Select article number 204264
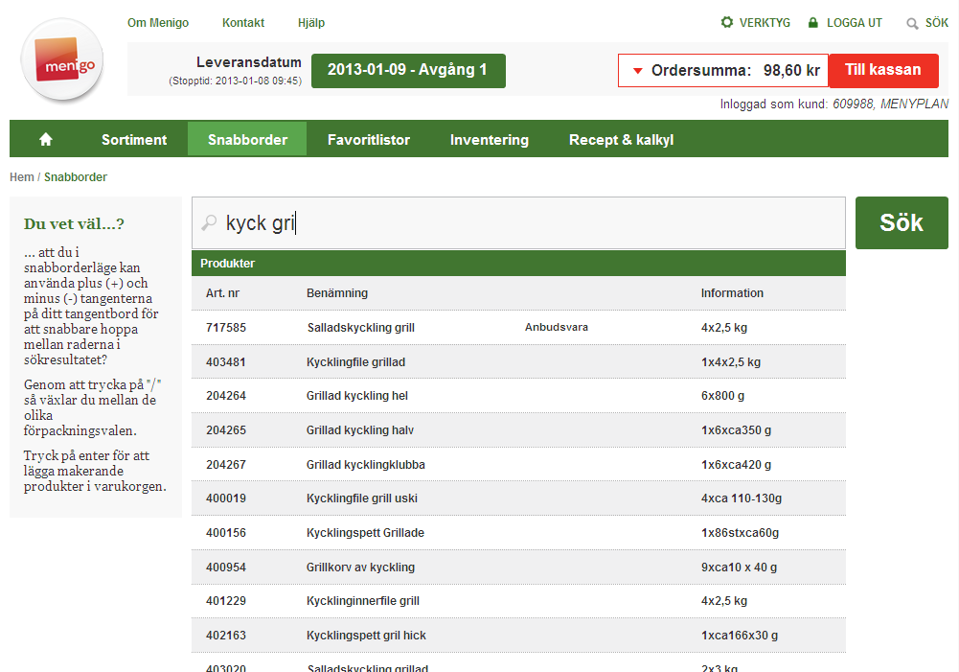The image size is (959, 672). pyautogui.click(x=226, y=396)
